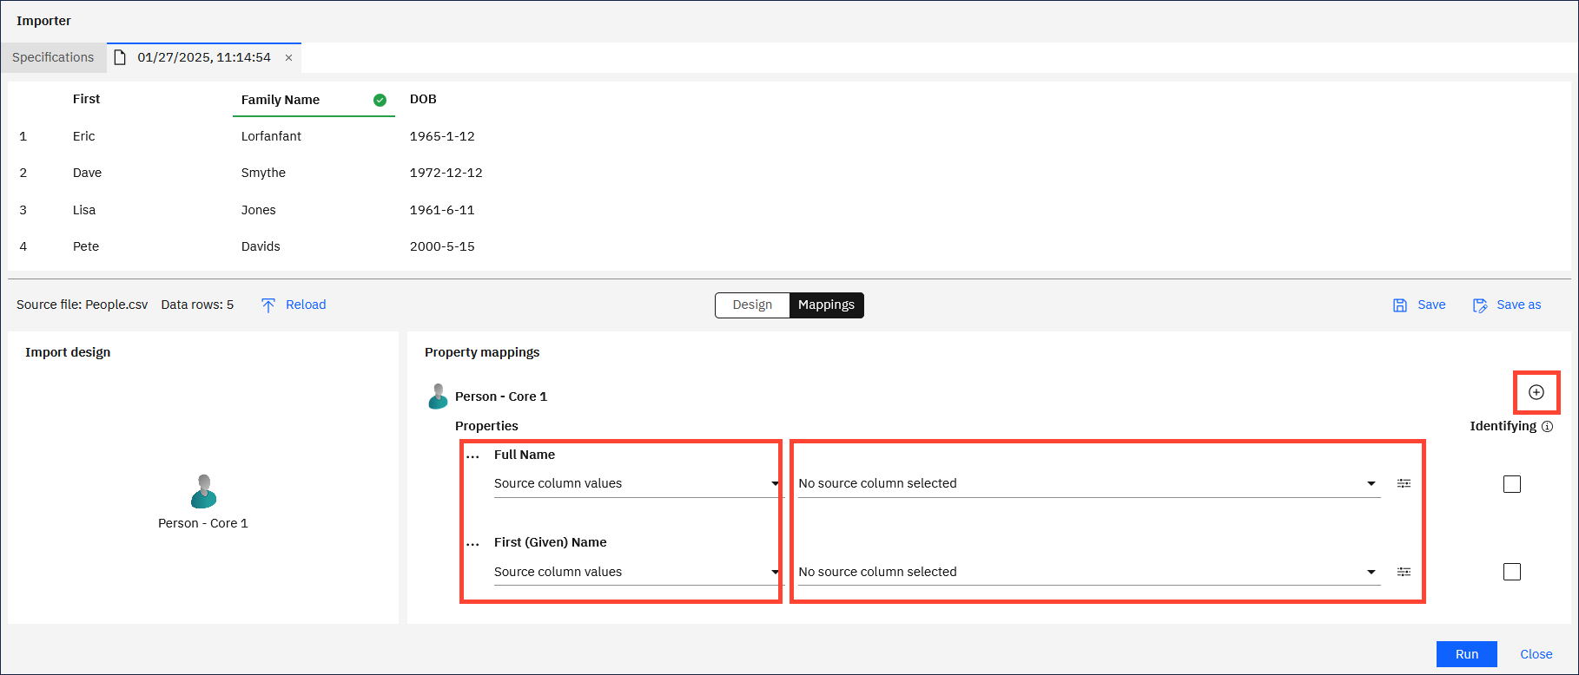
Task: Open the Full Name ellipsis menu
Action: (472, 455)
